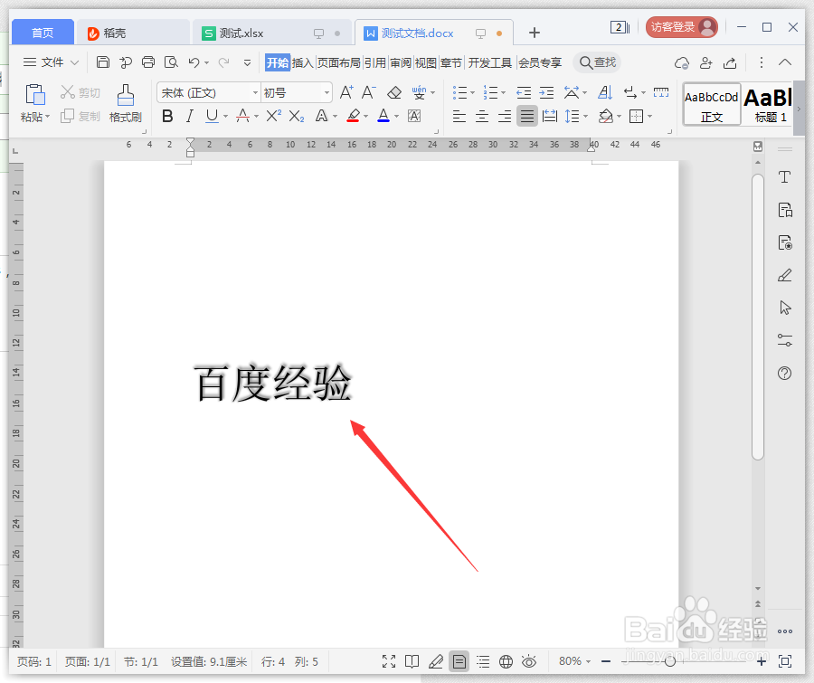Apply superscript formatting
Image resolution: width=814 pixels, height=683 pixels.
[272, 116]
